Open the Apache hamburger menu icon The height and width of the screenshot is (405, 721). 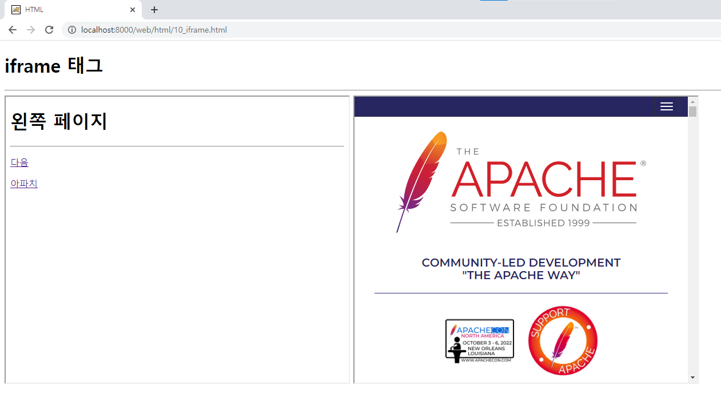666,106
